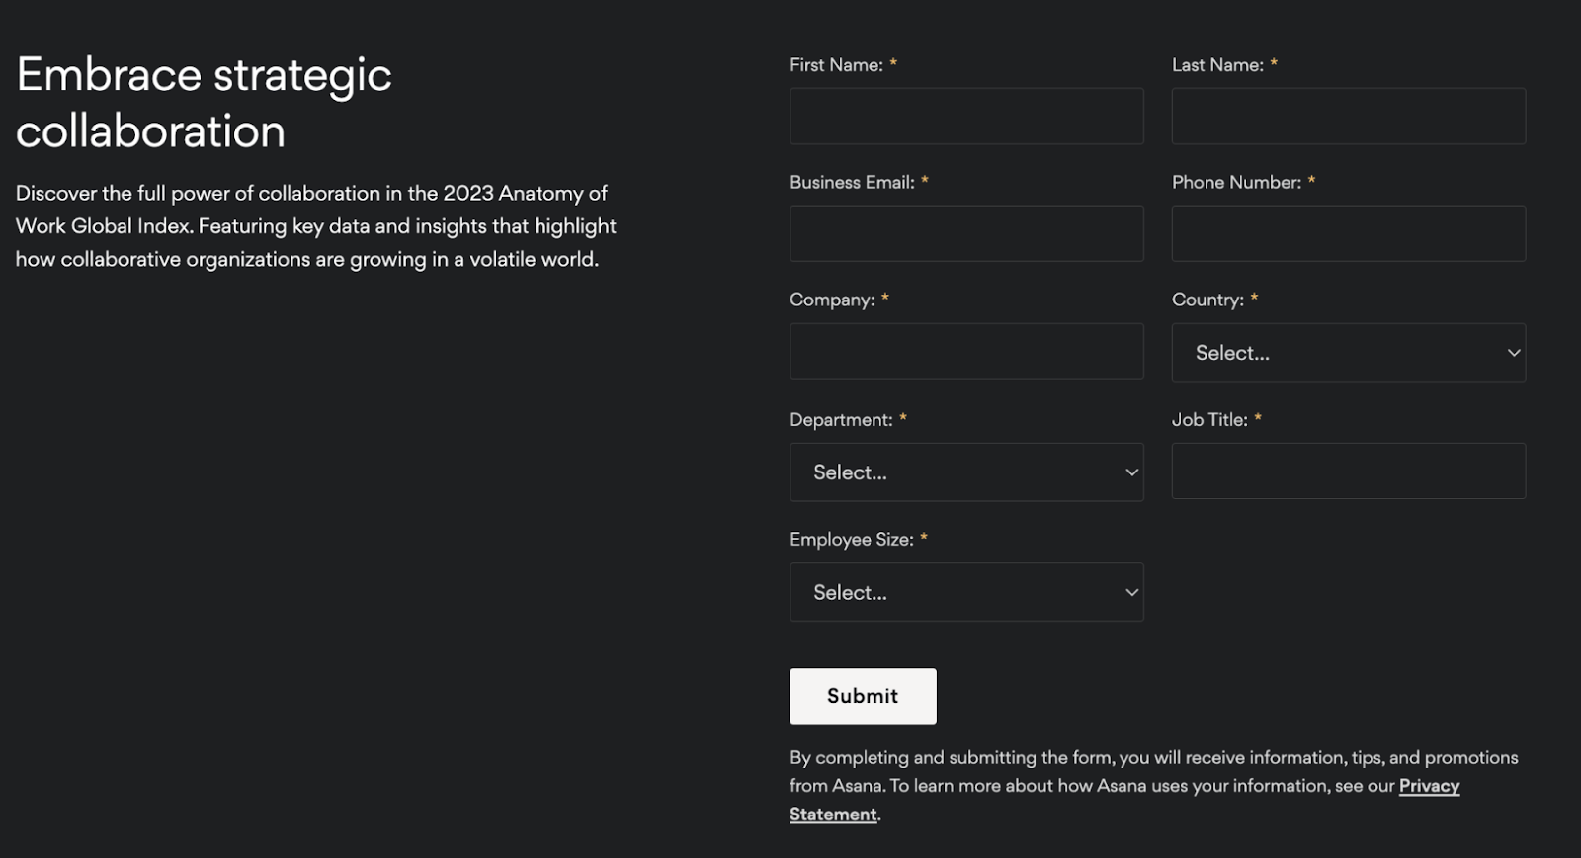
Task: Click the First Name input field
Action: point(966,117)
